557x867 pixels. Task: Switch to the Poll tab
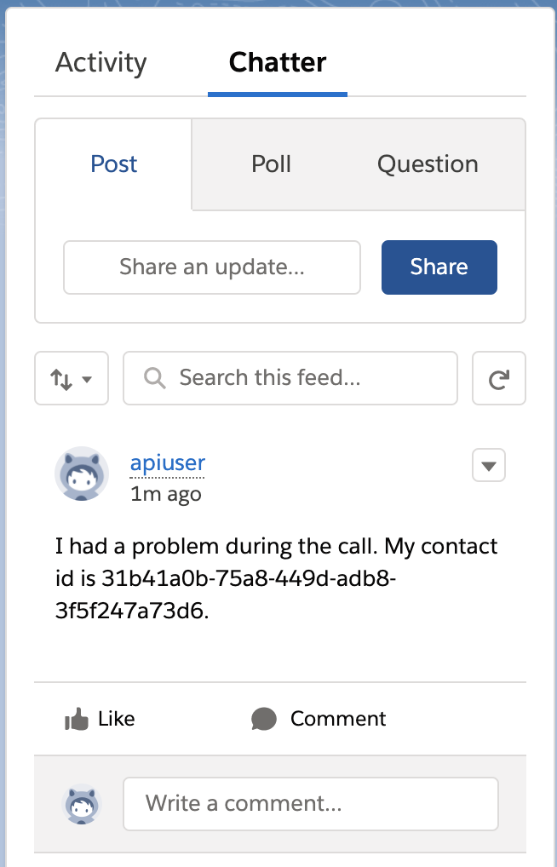click(271, 164)
